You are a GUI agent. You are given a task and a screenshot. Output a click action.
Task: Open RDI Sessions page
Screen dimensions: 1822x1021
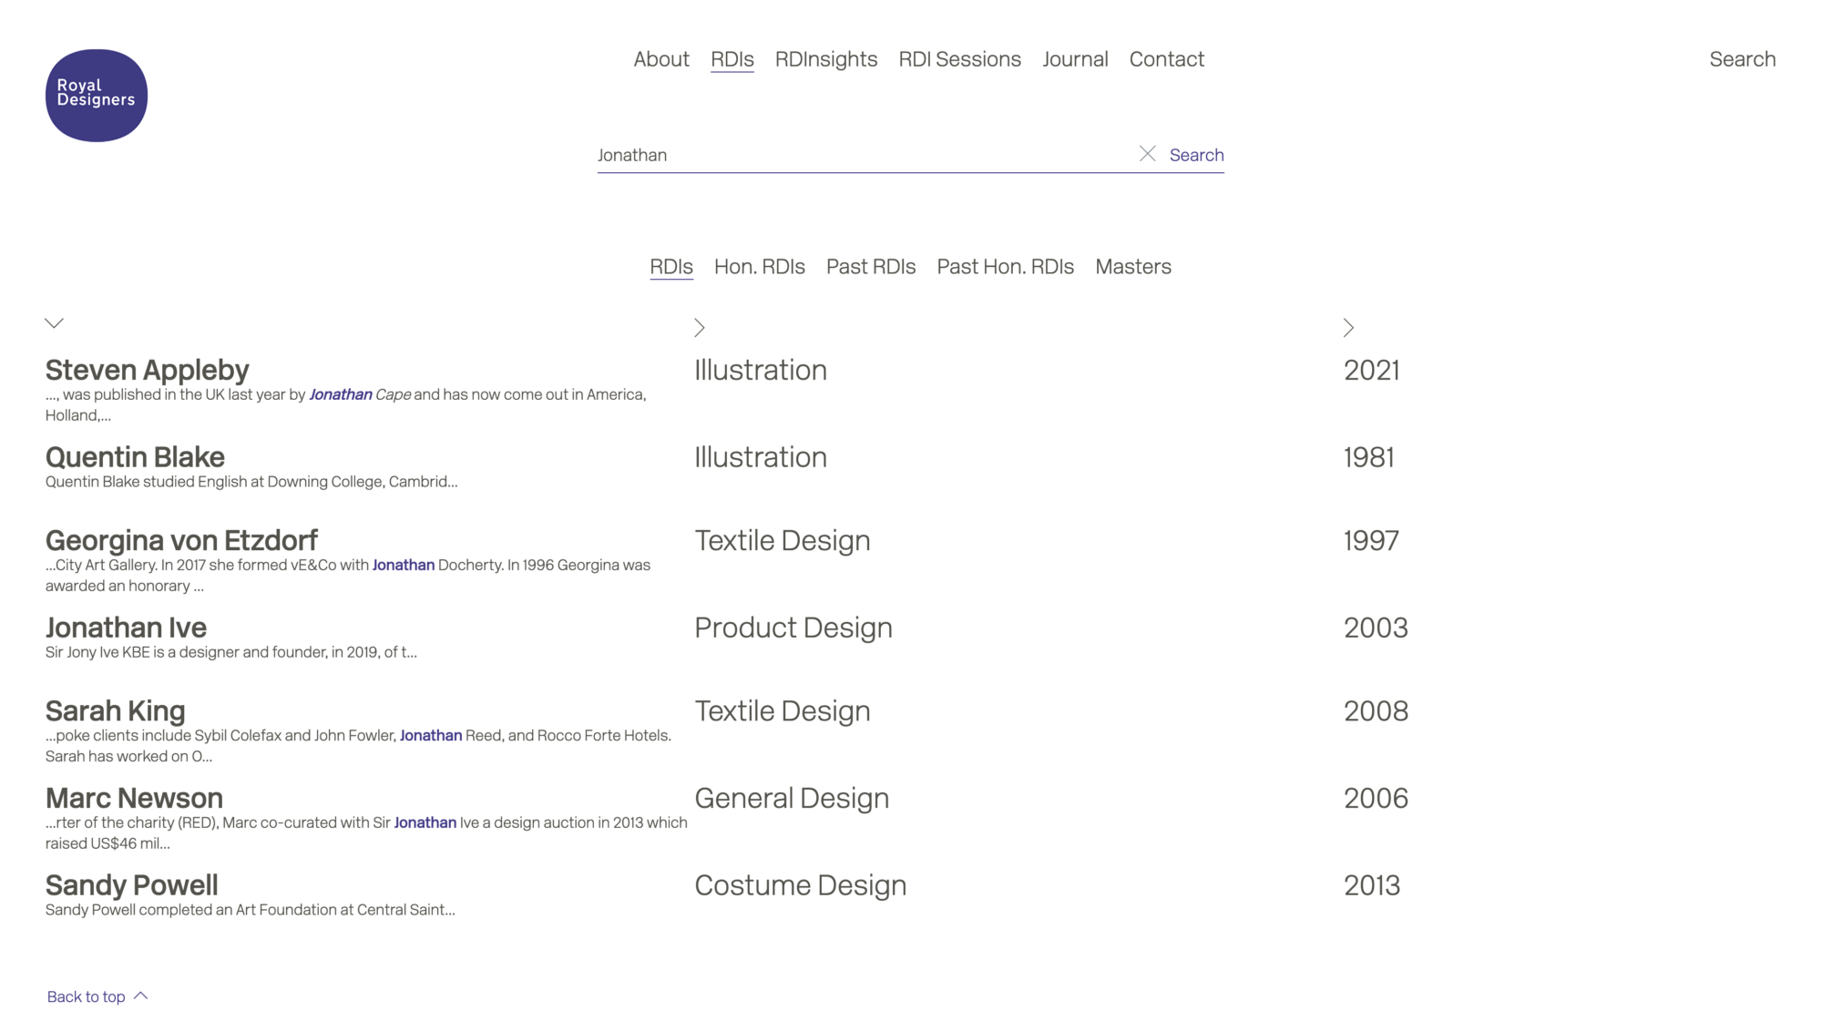[x=959, y=59]
